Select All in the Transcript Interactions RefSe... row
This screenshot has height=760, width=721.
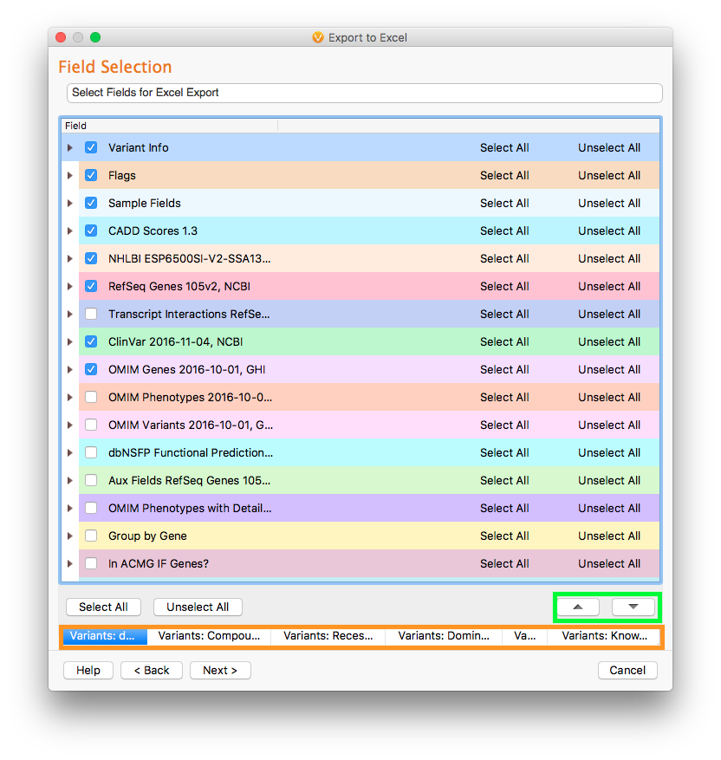pos(504,314)
